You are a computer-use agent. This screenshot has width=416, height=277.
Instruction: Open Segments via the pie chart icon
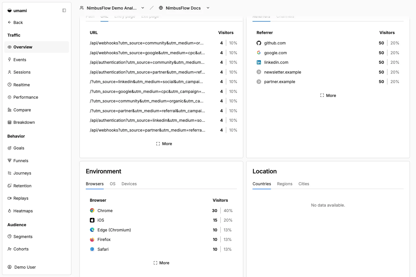[x=10, y=236]
